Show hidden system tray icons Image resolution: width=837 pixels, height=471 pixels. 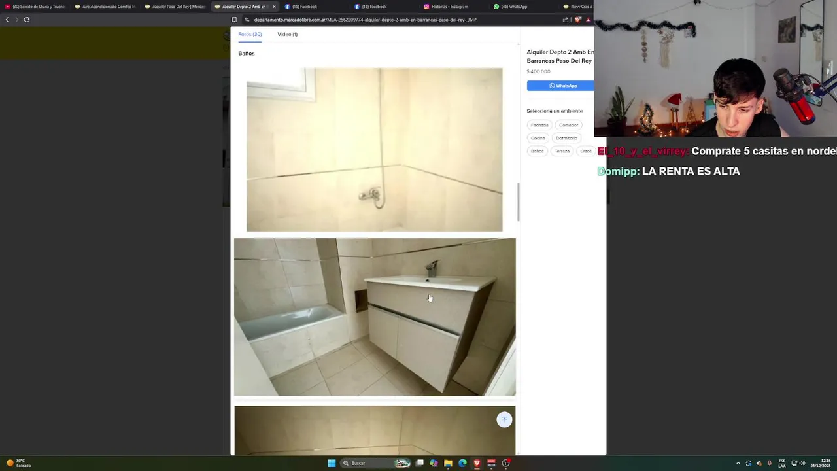pos(738,463)
